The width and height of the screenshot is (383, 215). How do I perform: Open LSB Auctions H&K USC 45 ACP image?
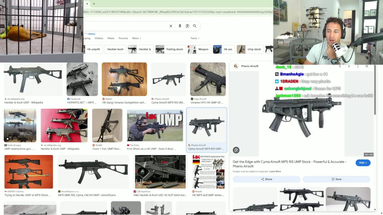point(160,172)
